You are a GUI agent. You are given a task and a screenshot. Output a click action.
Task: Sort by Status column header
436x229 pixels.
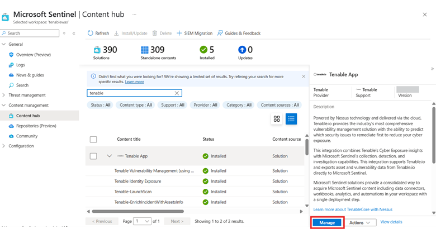coord(208,139)
